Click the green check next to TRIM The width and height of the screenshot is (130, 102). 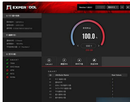click(x=7, y=63)
